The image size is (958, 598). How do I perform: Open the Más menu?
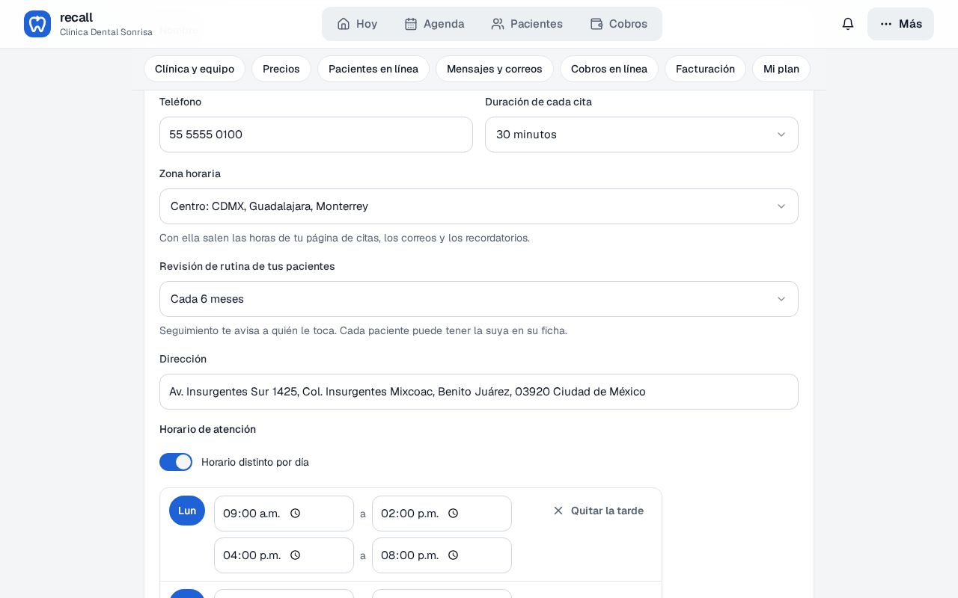(x=900, y=24)
